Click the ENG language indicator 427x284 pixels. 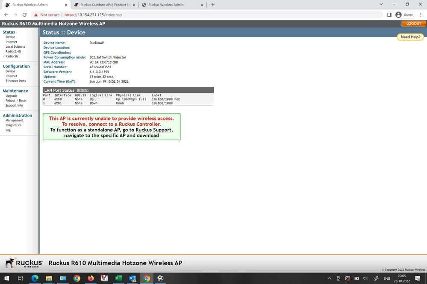tap(387, 278)
